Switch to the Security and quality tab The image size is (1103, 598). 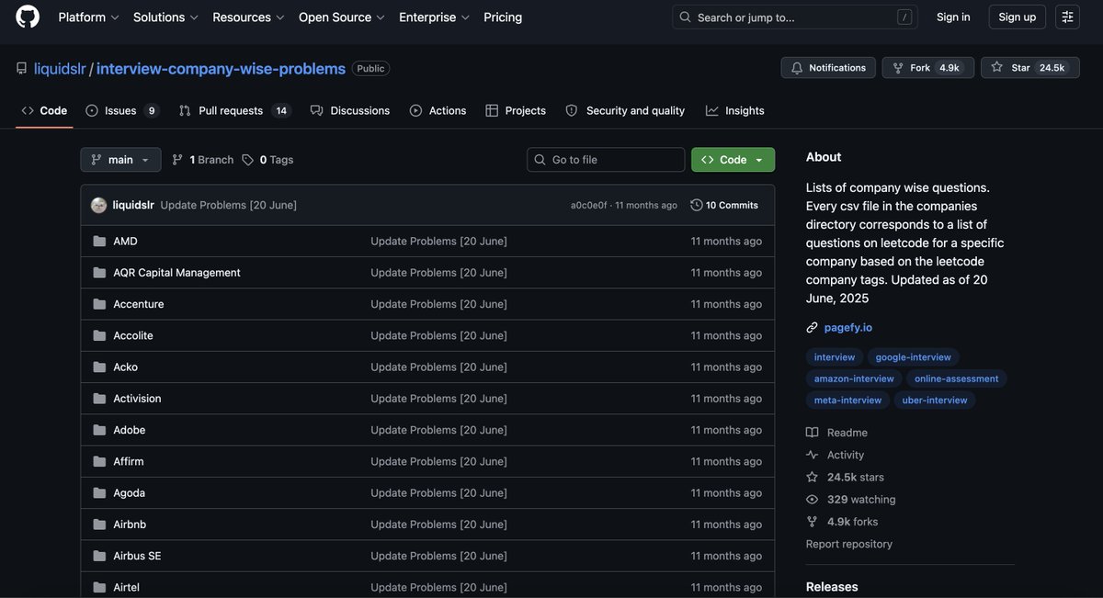(625, 110)
